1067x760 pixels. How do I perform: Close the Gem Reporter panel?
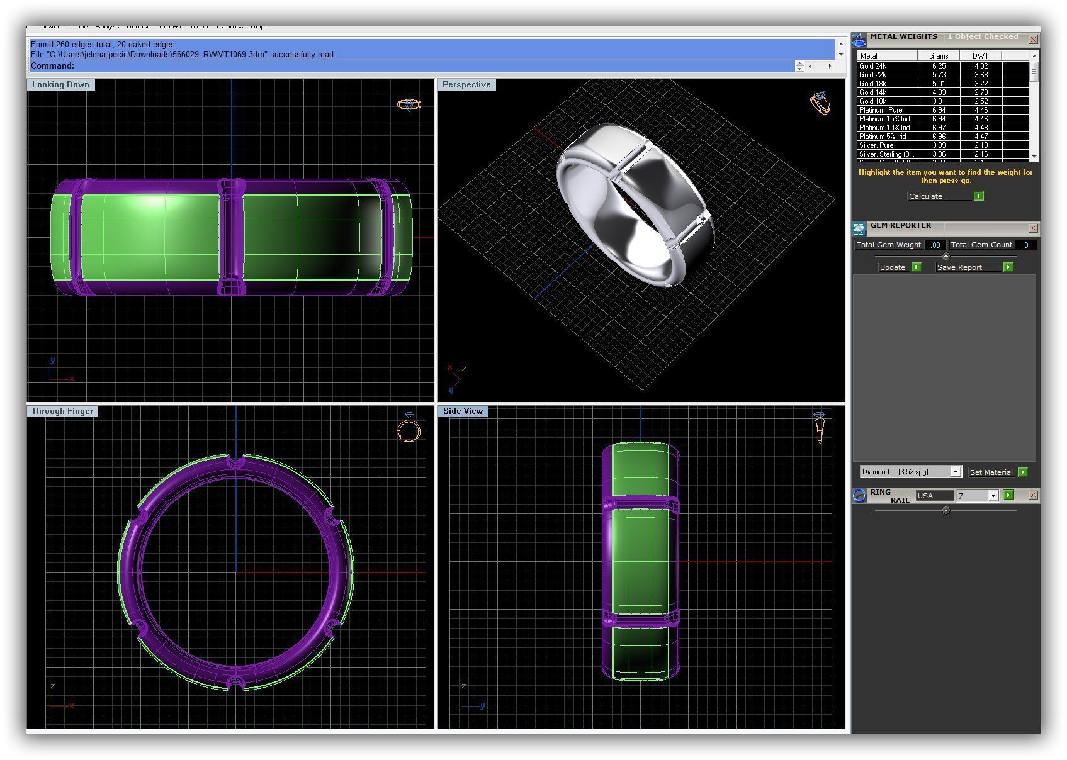tap(1033, 228)
